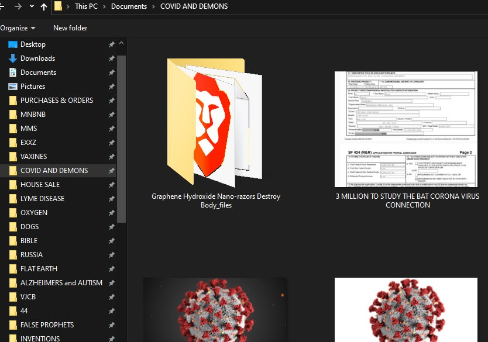Expand chevron before This PC breadcrumb
This screenshot has height=342, width=488.
pyautogui.click(x=68, y=6)
